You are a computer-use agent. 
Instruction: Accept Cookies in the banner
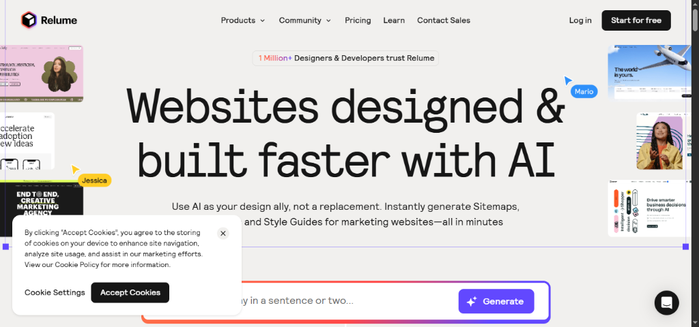tap(130, 292)
